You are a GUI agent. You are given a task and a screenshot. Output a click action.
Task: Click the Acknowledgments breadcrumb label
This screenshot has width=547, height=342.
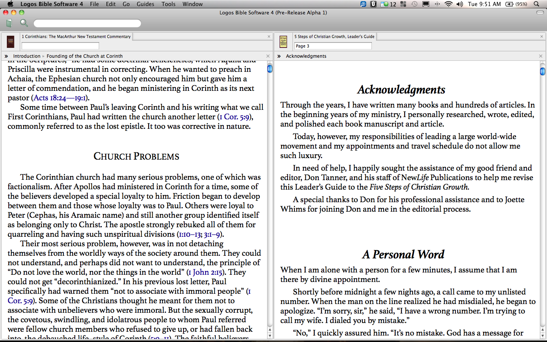[306, 56]
